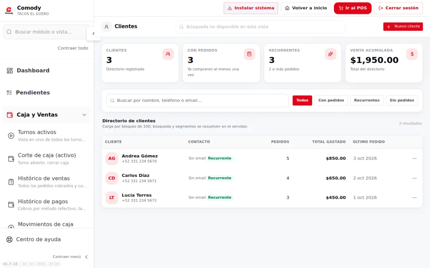This screenshot has width=430, height=268.
Task: Click the Dashboard grid icon
Action: click(x=10, y=71)
